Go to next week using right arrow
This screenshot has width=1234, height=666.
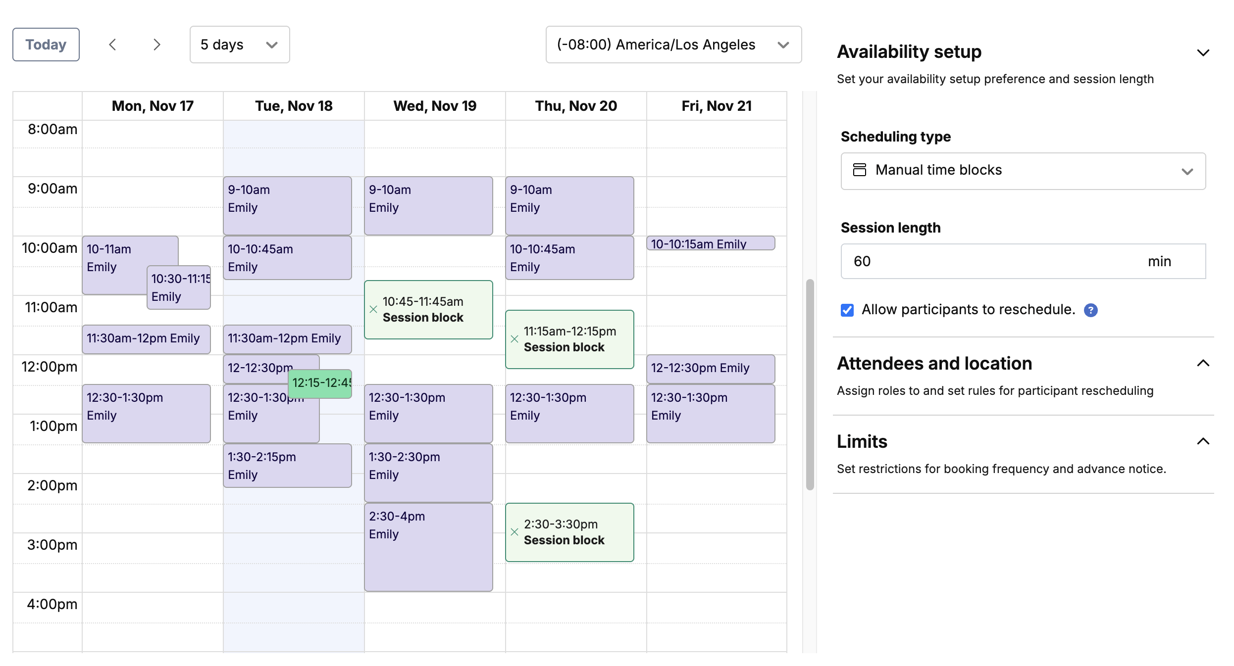156,45
